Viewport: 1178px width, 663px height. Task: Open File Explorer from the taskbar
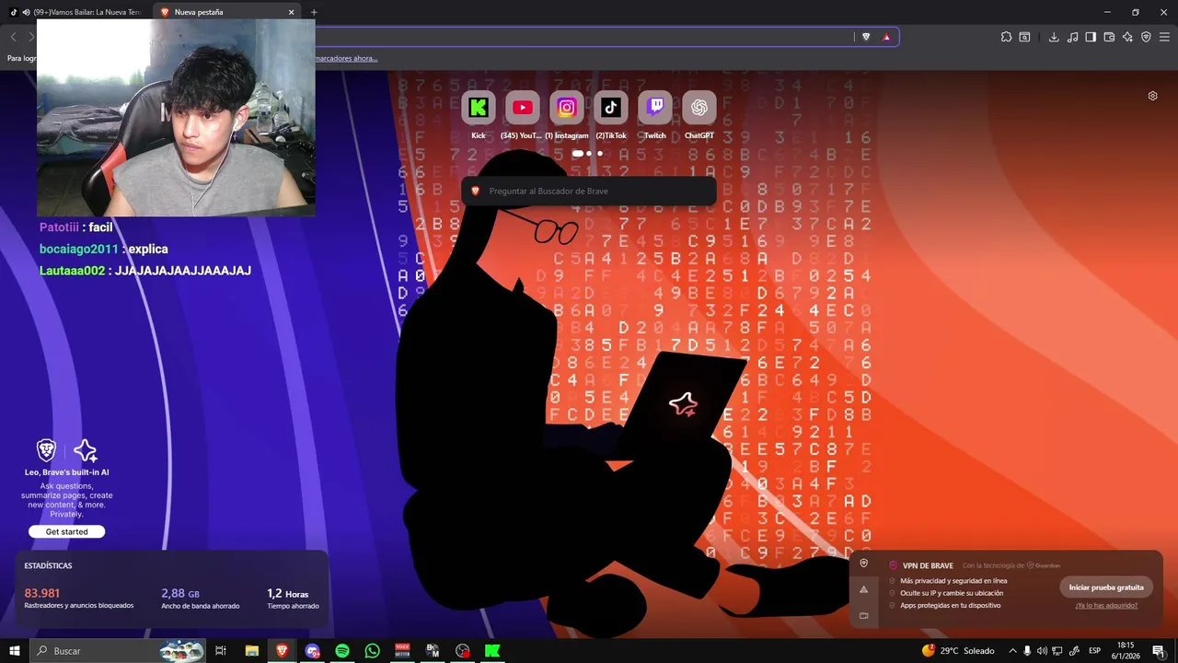click(x=251, y=651)
